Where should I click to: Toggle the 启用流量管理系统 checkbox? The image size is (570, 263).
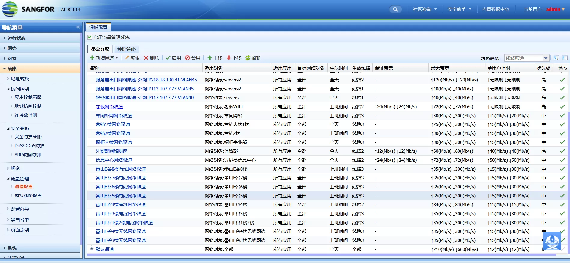coord(90,37)
